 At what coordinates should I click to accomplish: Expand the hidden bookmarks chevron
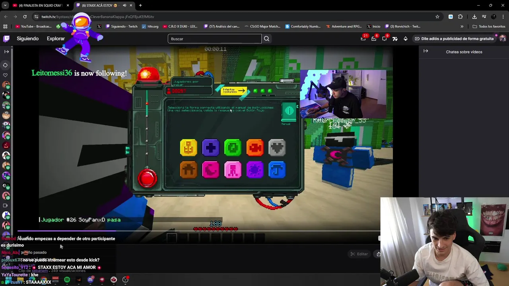(462, 27)
